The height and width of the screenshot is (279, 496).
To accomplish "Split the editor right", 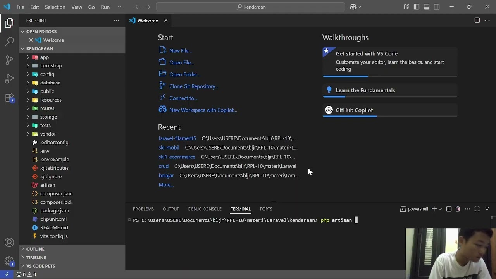I will point(477,21).
